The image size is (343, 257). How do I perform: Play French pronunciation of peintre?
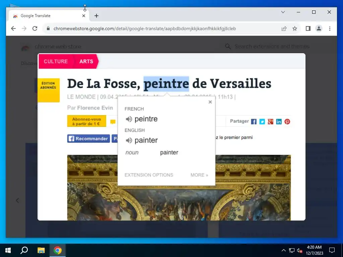coord(129,119)
